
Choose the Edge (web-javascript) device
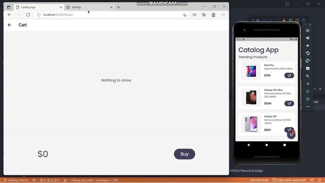pos(289,180)
